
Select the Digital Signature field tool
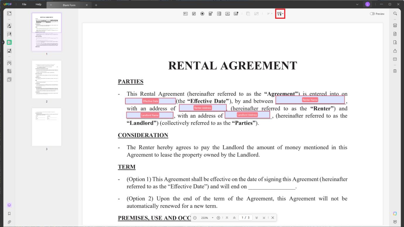[236, 13]
